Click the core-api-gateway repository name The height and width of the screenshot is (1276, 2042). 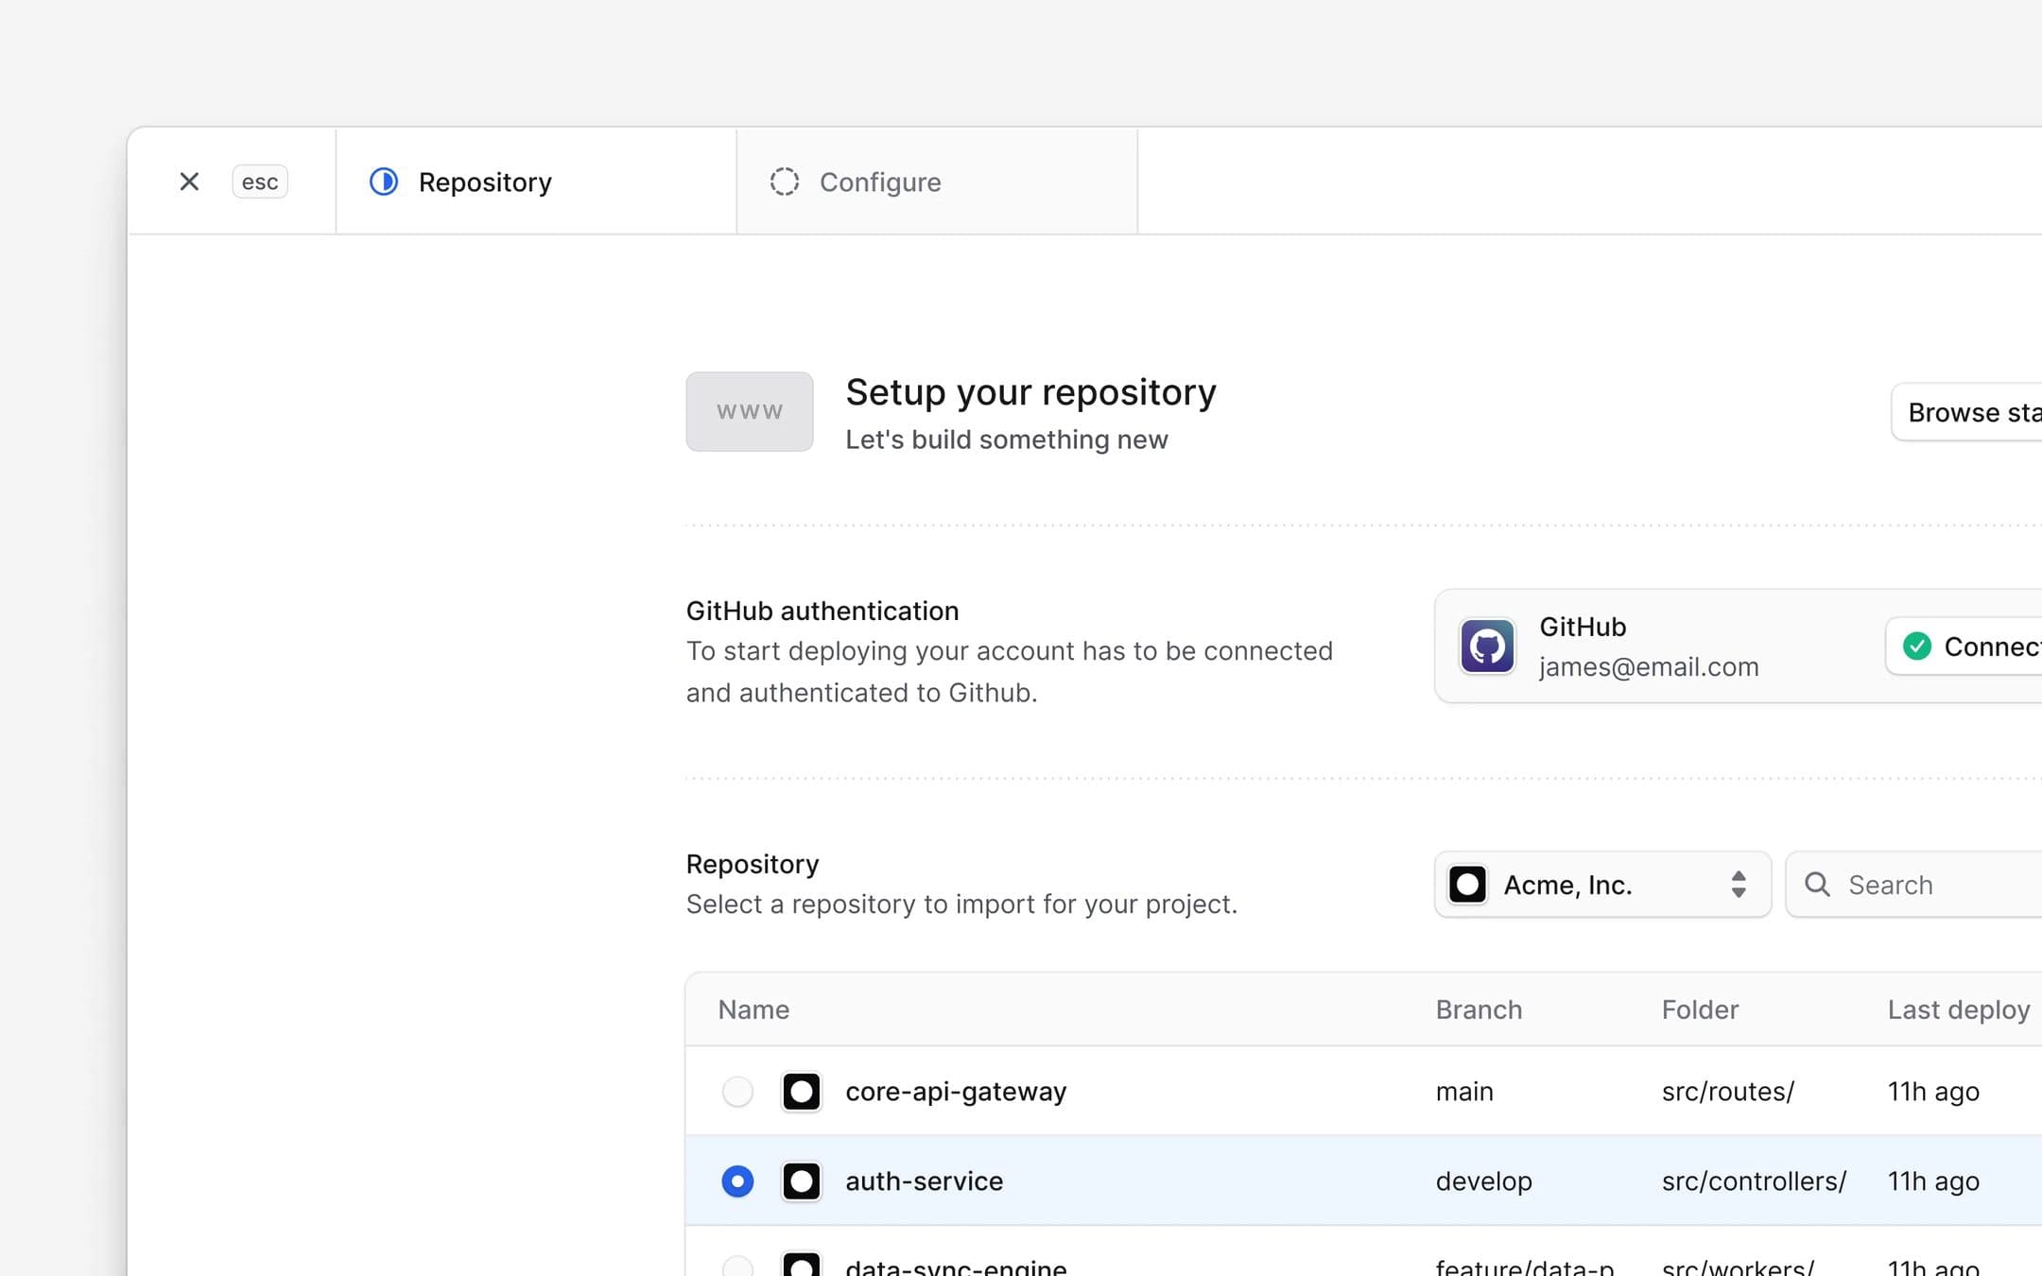956,1092
